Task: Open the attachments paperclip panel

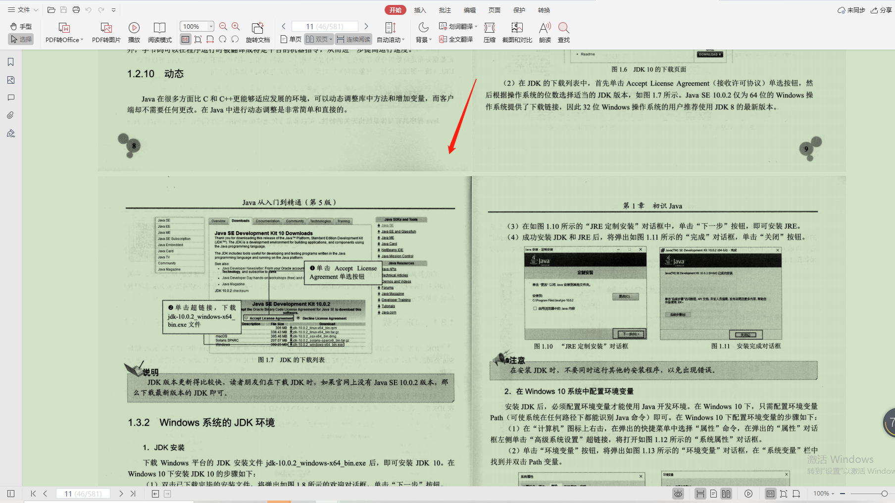Action: [11, 115]
